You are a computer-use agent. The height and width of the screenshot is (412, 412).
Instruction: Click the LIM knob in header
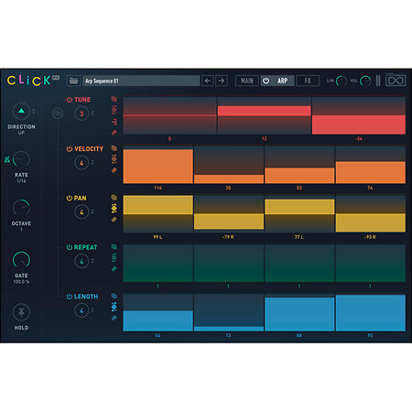click(342, 81)
